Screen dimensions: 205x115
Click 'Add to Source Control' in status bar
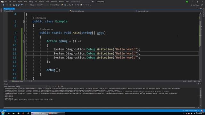pyautogui.click(x=191, y=111)
